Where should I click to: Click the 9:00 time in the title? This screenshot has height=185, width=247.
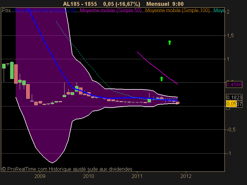178,4
